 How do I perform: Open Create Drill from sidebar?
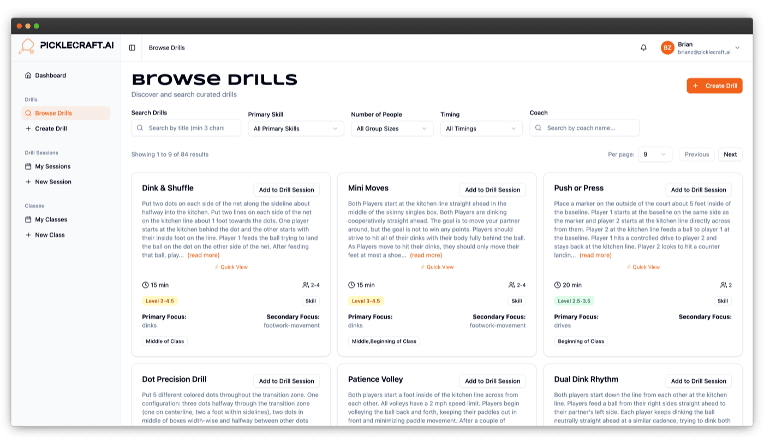pos(66,129)
